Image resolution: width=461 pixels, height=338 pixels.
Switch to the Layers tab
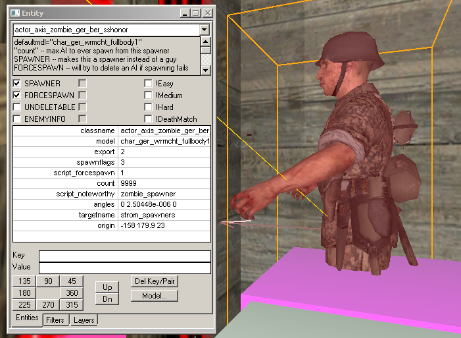[x=84, y=320]
